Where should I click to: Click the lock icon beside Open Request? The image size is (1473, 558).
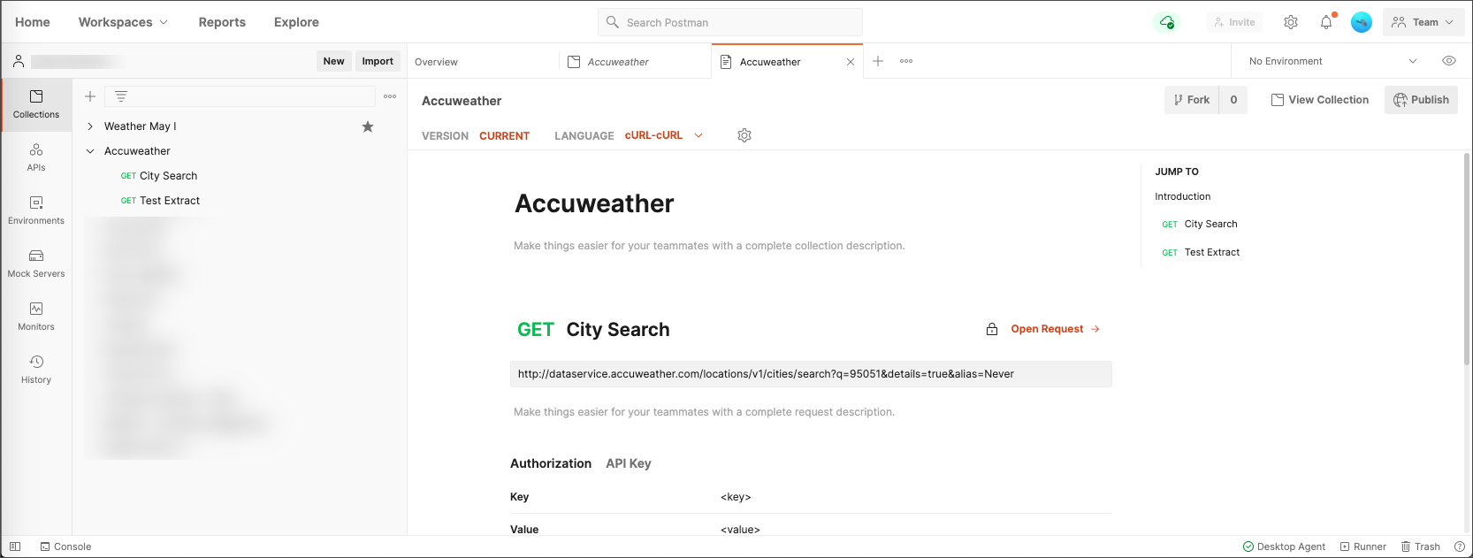click(992, 329)
